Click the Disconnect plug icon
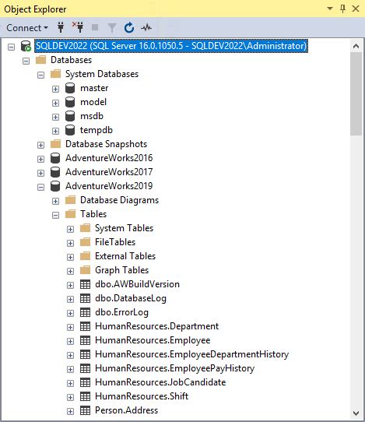This screenshot has height=422, width=365. (78, 27)
